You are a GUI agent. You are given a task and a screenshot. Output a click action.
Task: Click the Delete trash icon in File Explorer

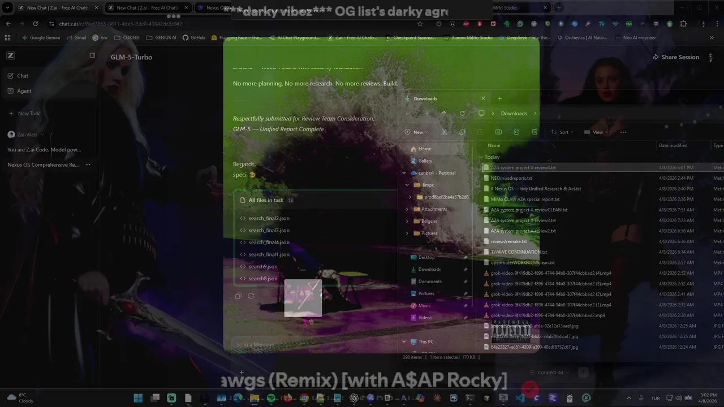point(535,132)
